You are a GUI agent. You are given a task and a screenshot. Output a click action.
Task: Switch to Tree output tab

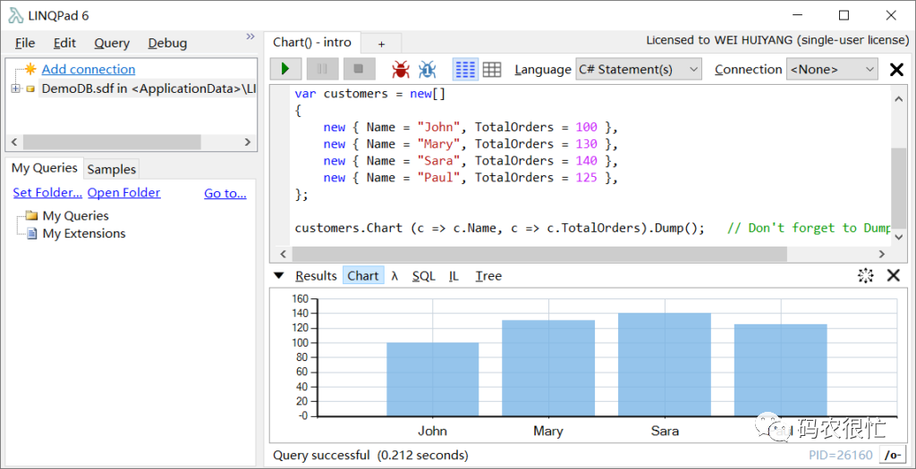tap(488, 276)
